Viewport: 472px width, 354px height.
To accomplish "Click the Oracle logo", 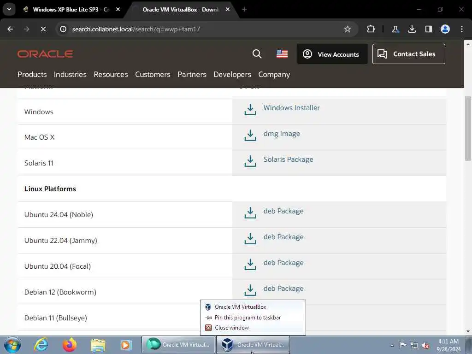I will [x=45, y=54].
